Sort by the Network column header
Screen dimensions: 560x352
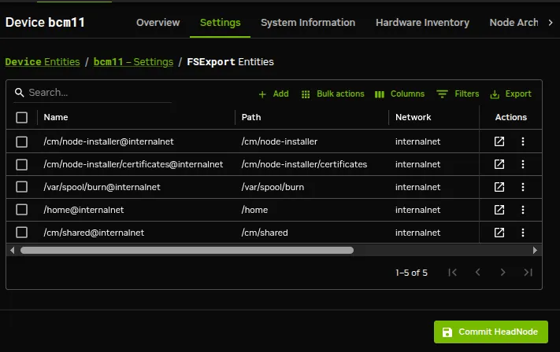point(414,117)
